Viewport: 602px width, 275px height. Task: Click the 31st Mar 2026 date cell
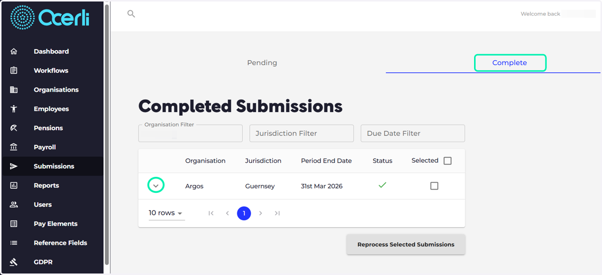[x=322, y=186]
